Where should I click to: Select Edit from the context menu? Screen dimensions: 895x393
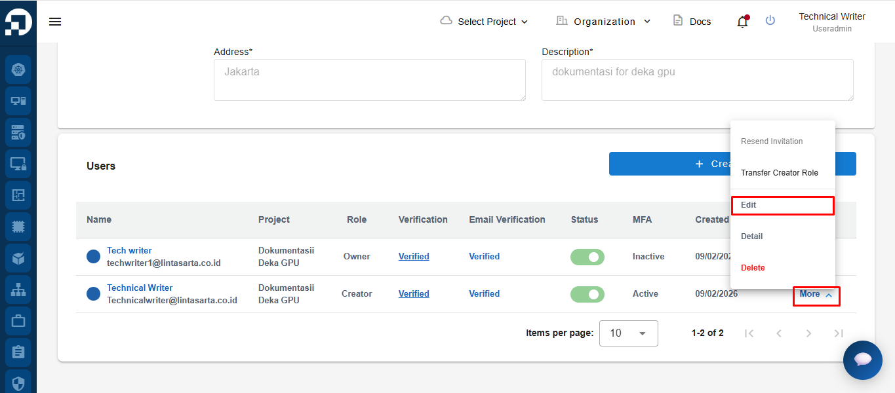click(x=782, y=205)
